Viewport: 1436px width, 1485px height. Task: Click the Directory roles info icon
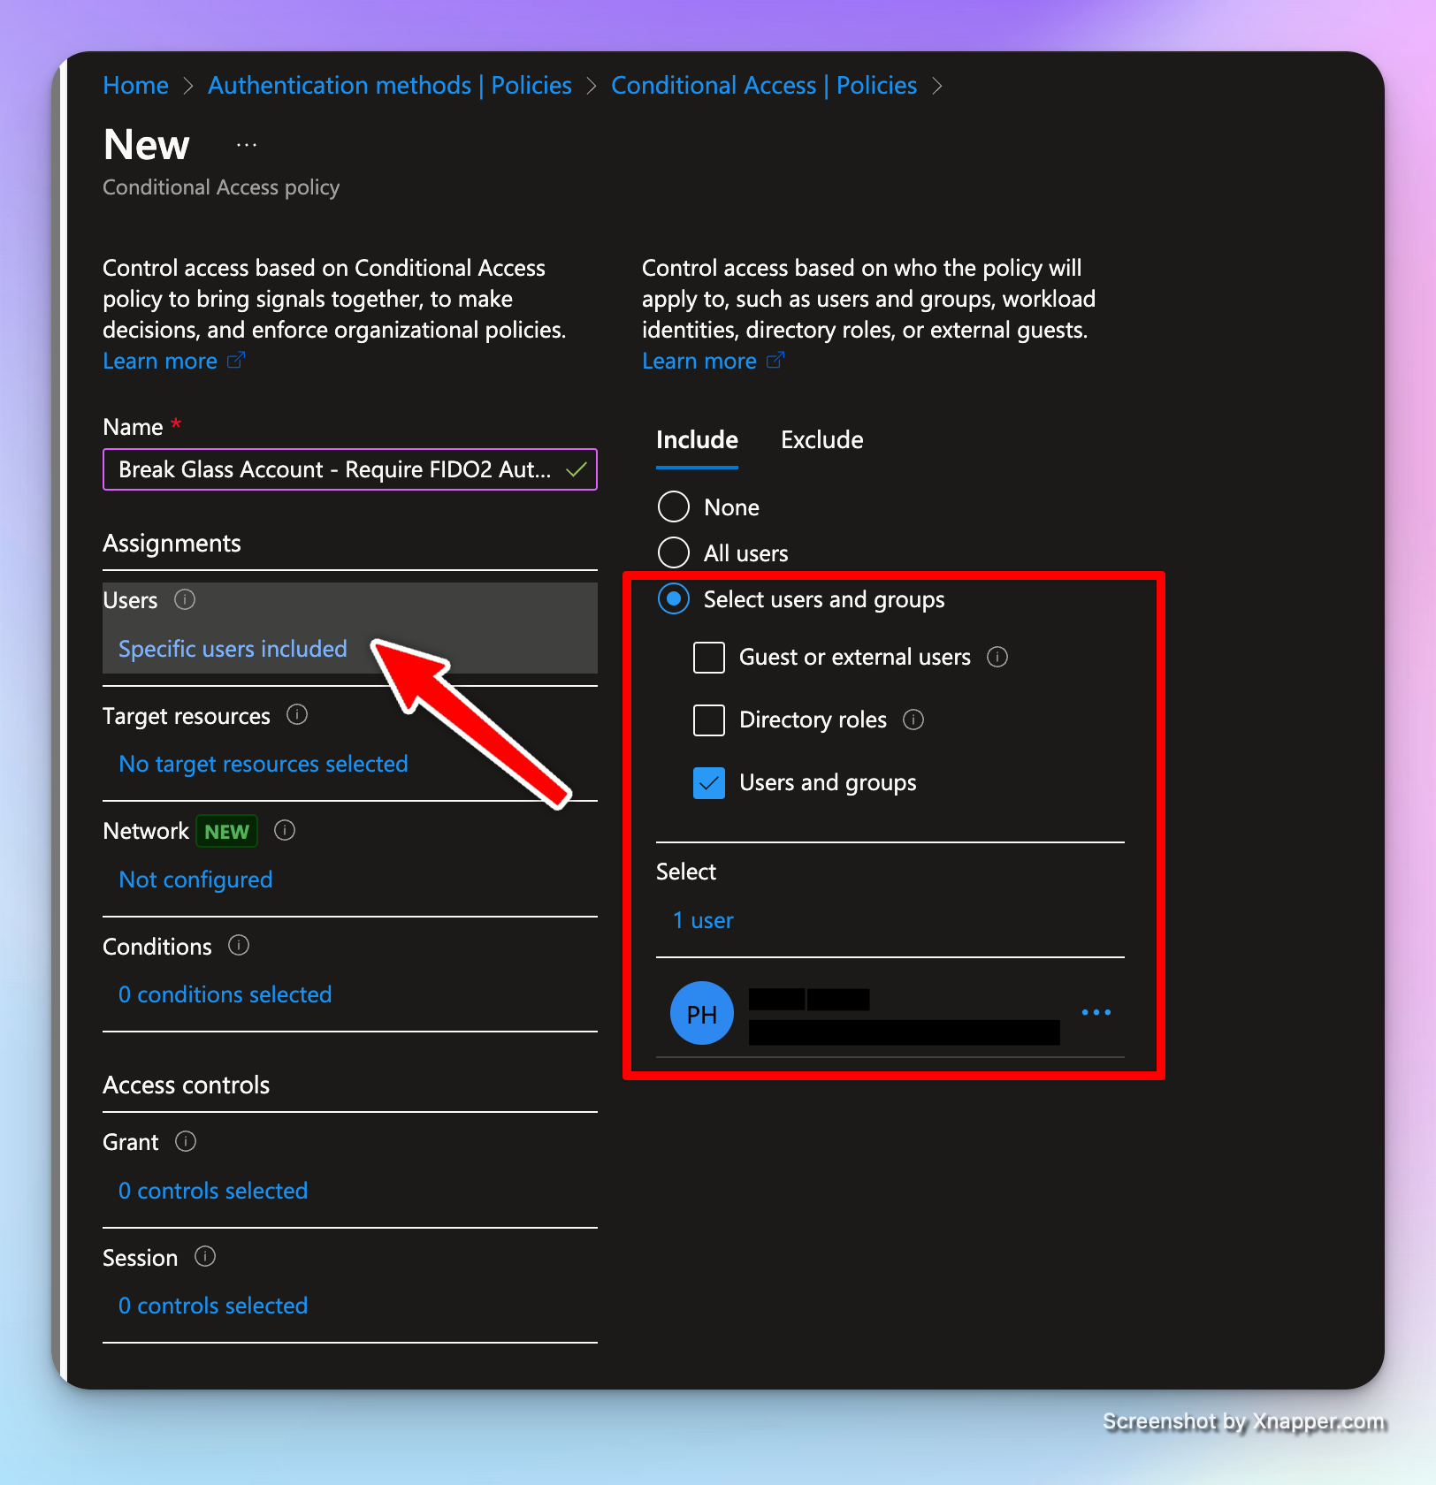[x=913, y=720]
